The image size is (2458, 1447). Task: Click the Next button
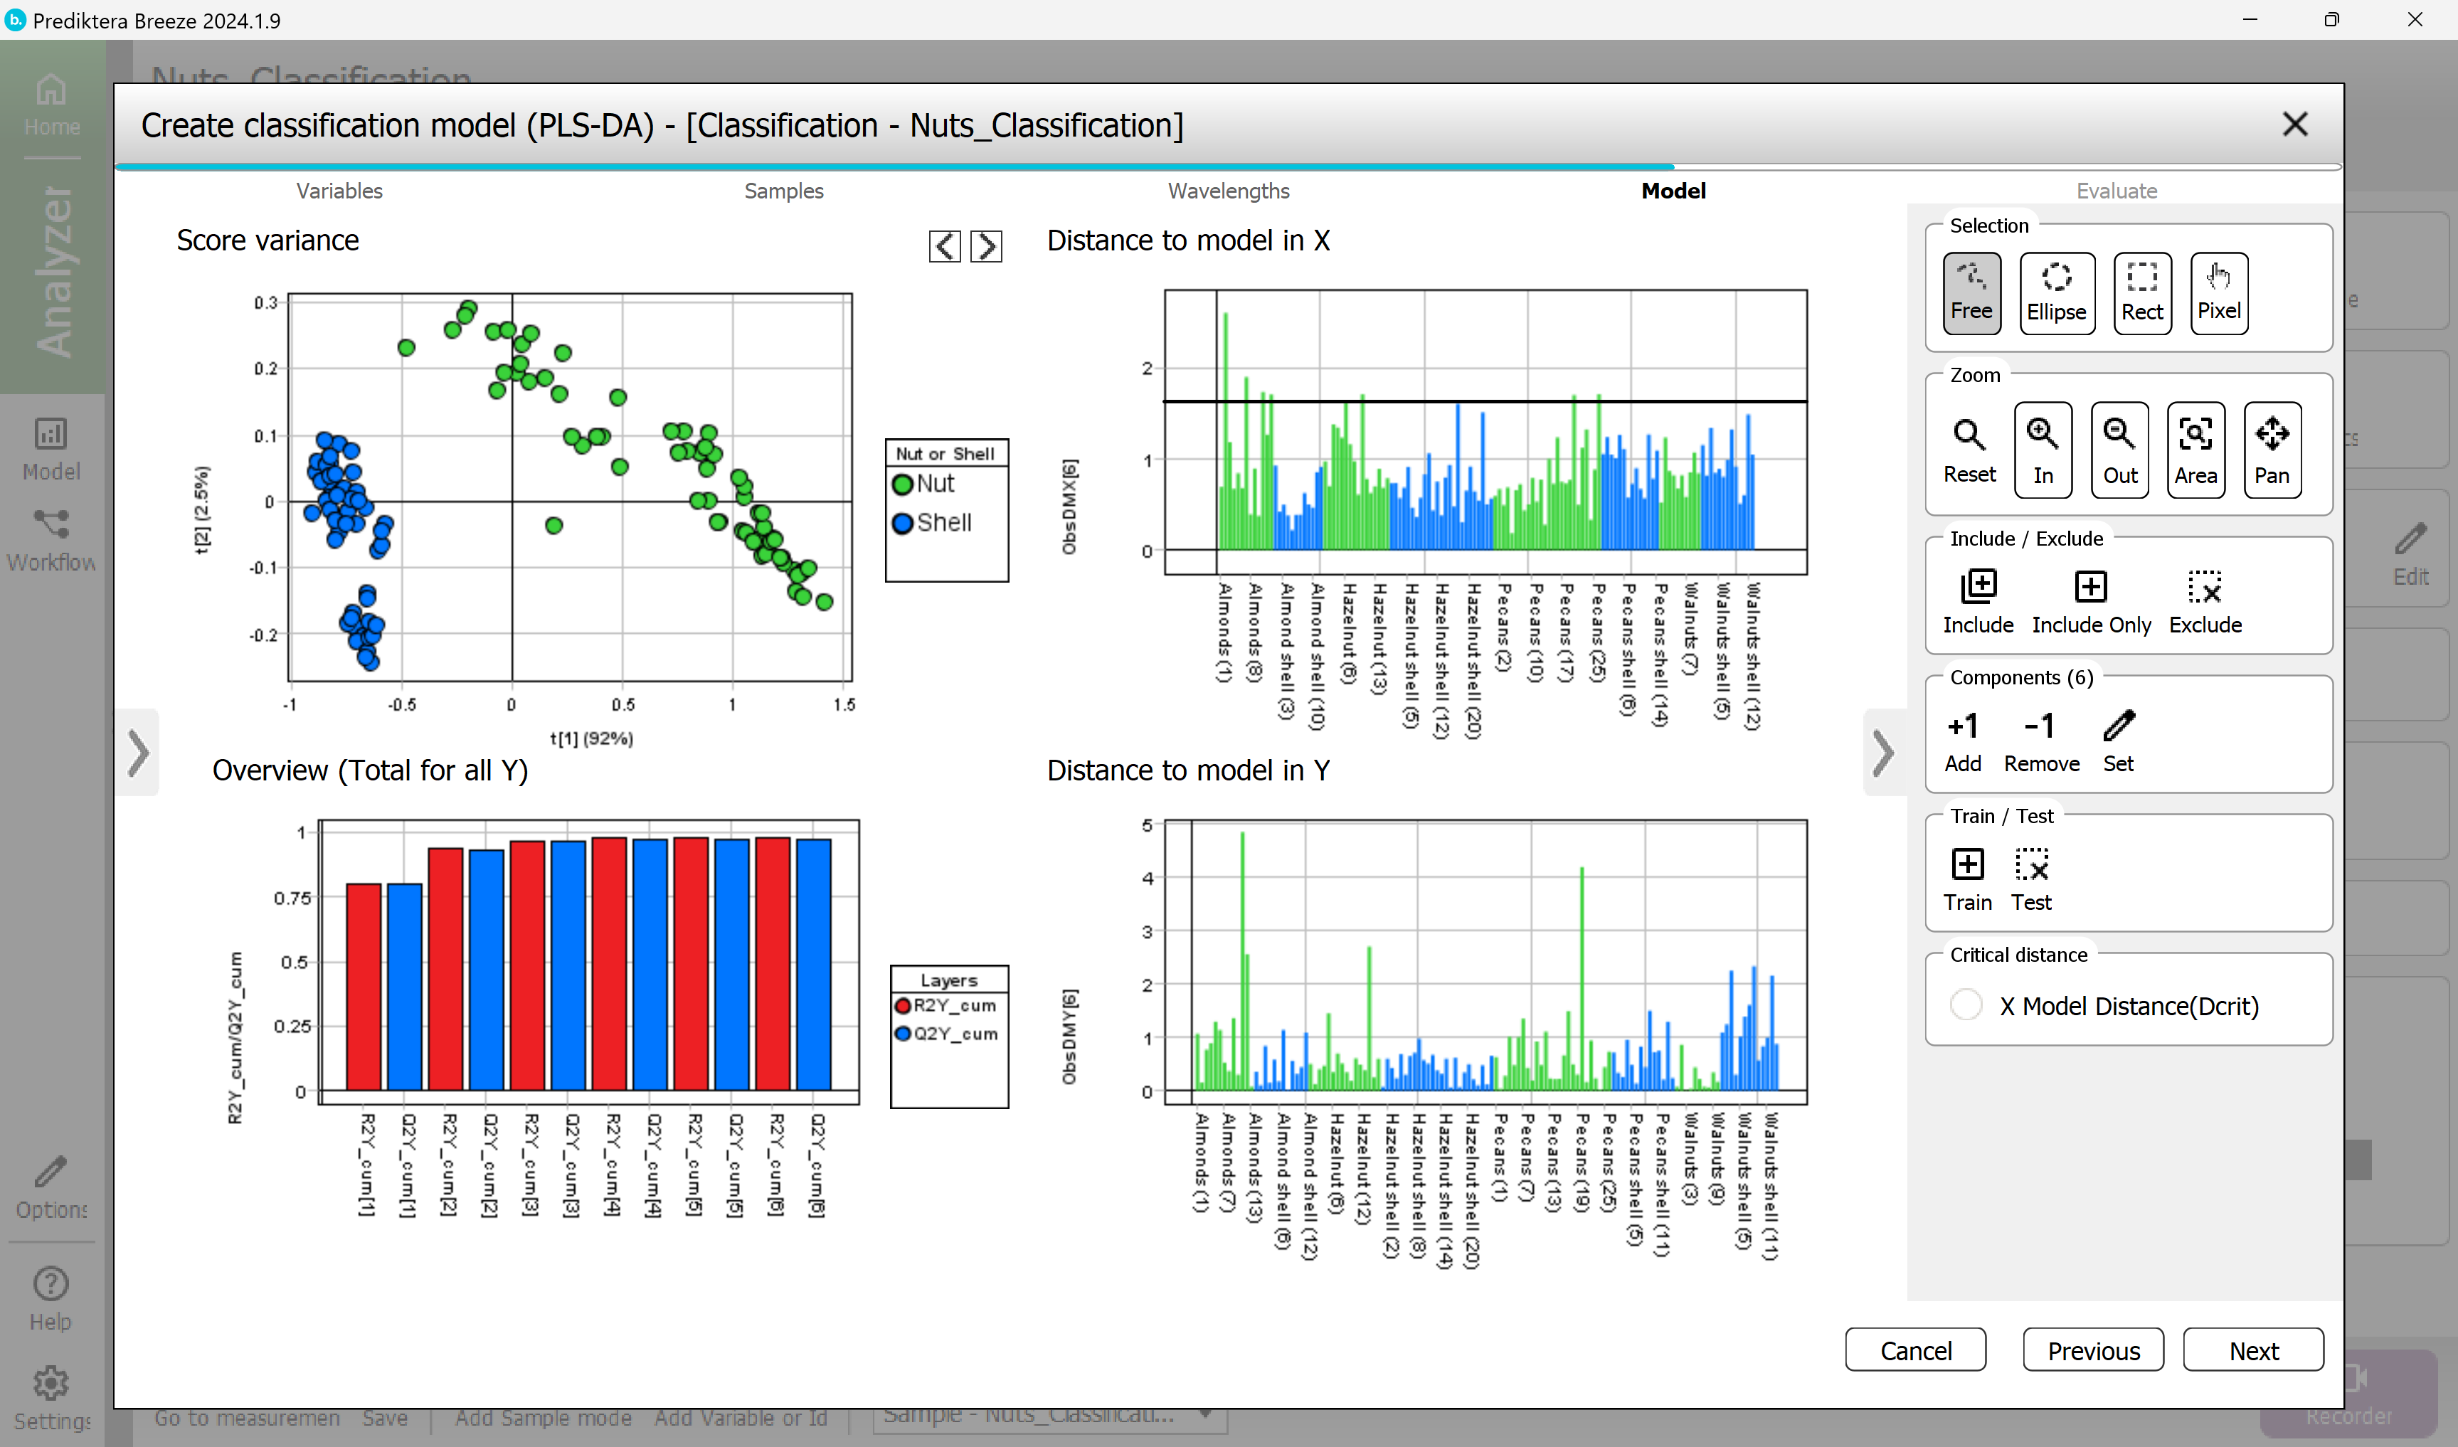coord(2252,1350)
